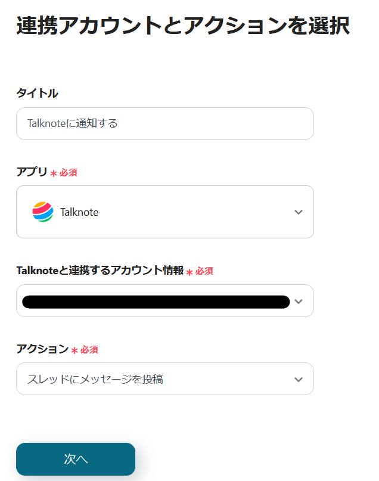Click the chevron next to スレッドにメッセージを投稿

[x=299, y=379]
